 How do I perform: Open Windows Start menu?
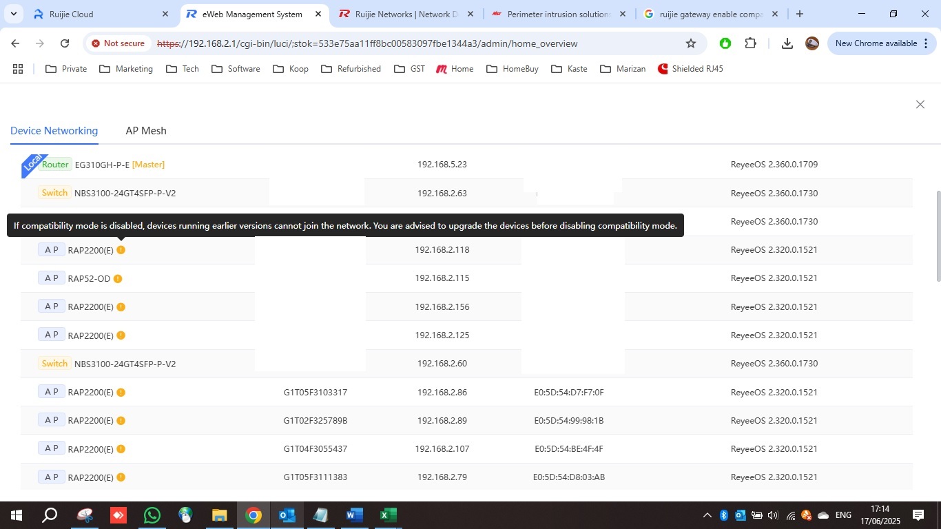pyautogui.click(x=16, y=515)
